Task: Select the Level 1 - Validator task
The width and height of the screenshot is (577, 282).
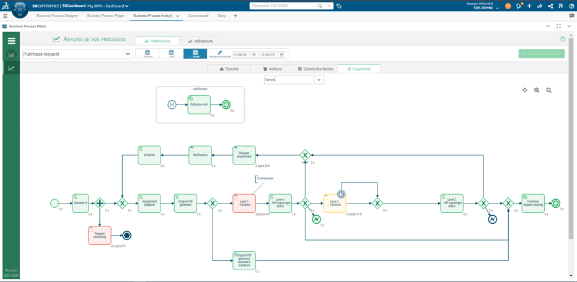Action: coord(244,203)
